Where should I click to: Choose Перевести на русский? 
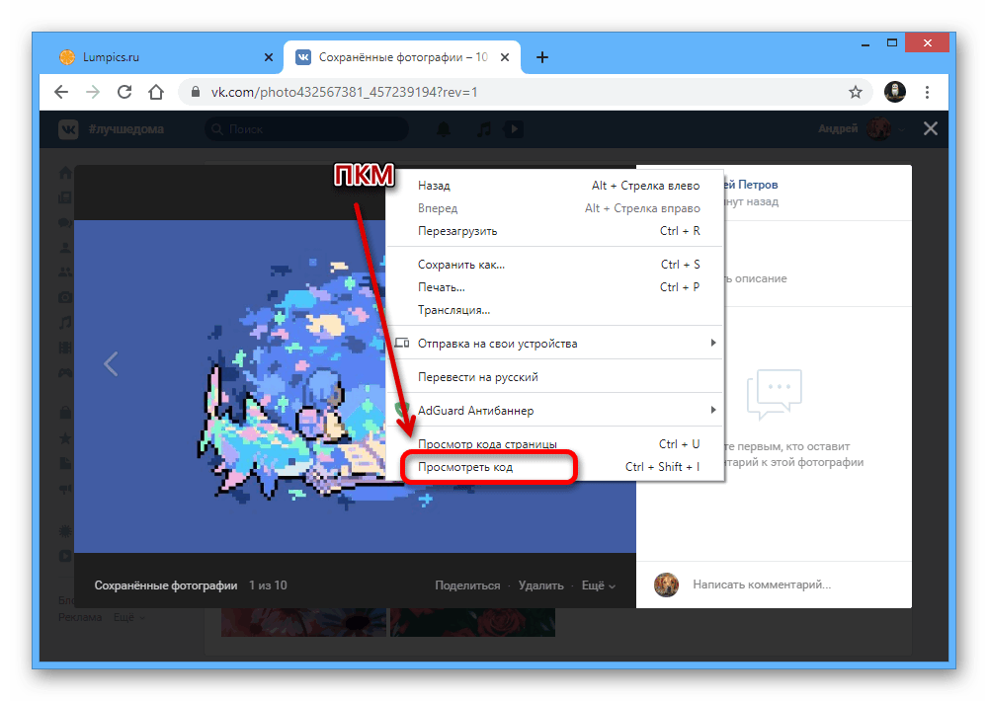click(x=554, y=376)
